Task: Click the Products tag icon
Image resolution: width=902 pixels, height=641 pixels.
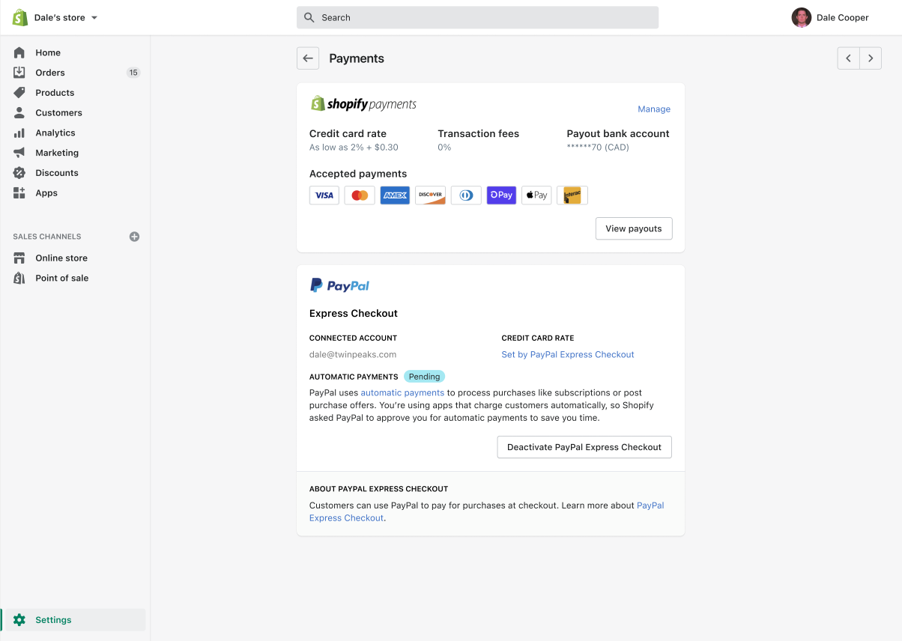Action: point(19,93)
